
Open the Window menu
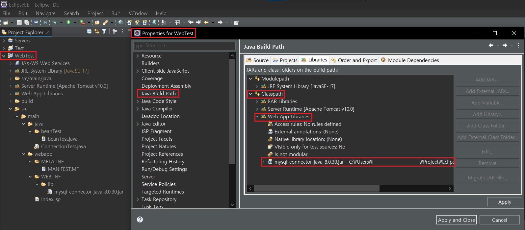(x=138, y=13)
